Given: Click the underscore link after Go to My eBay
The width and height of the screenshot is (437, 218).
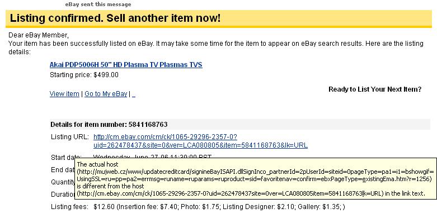Looking at the screenshot, I should (x=134, y=94).
